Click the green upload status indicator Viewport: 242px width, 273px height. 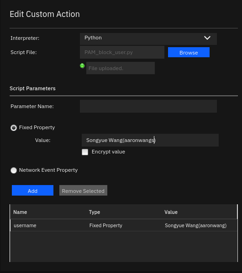82,66
